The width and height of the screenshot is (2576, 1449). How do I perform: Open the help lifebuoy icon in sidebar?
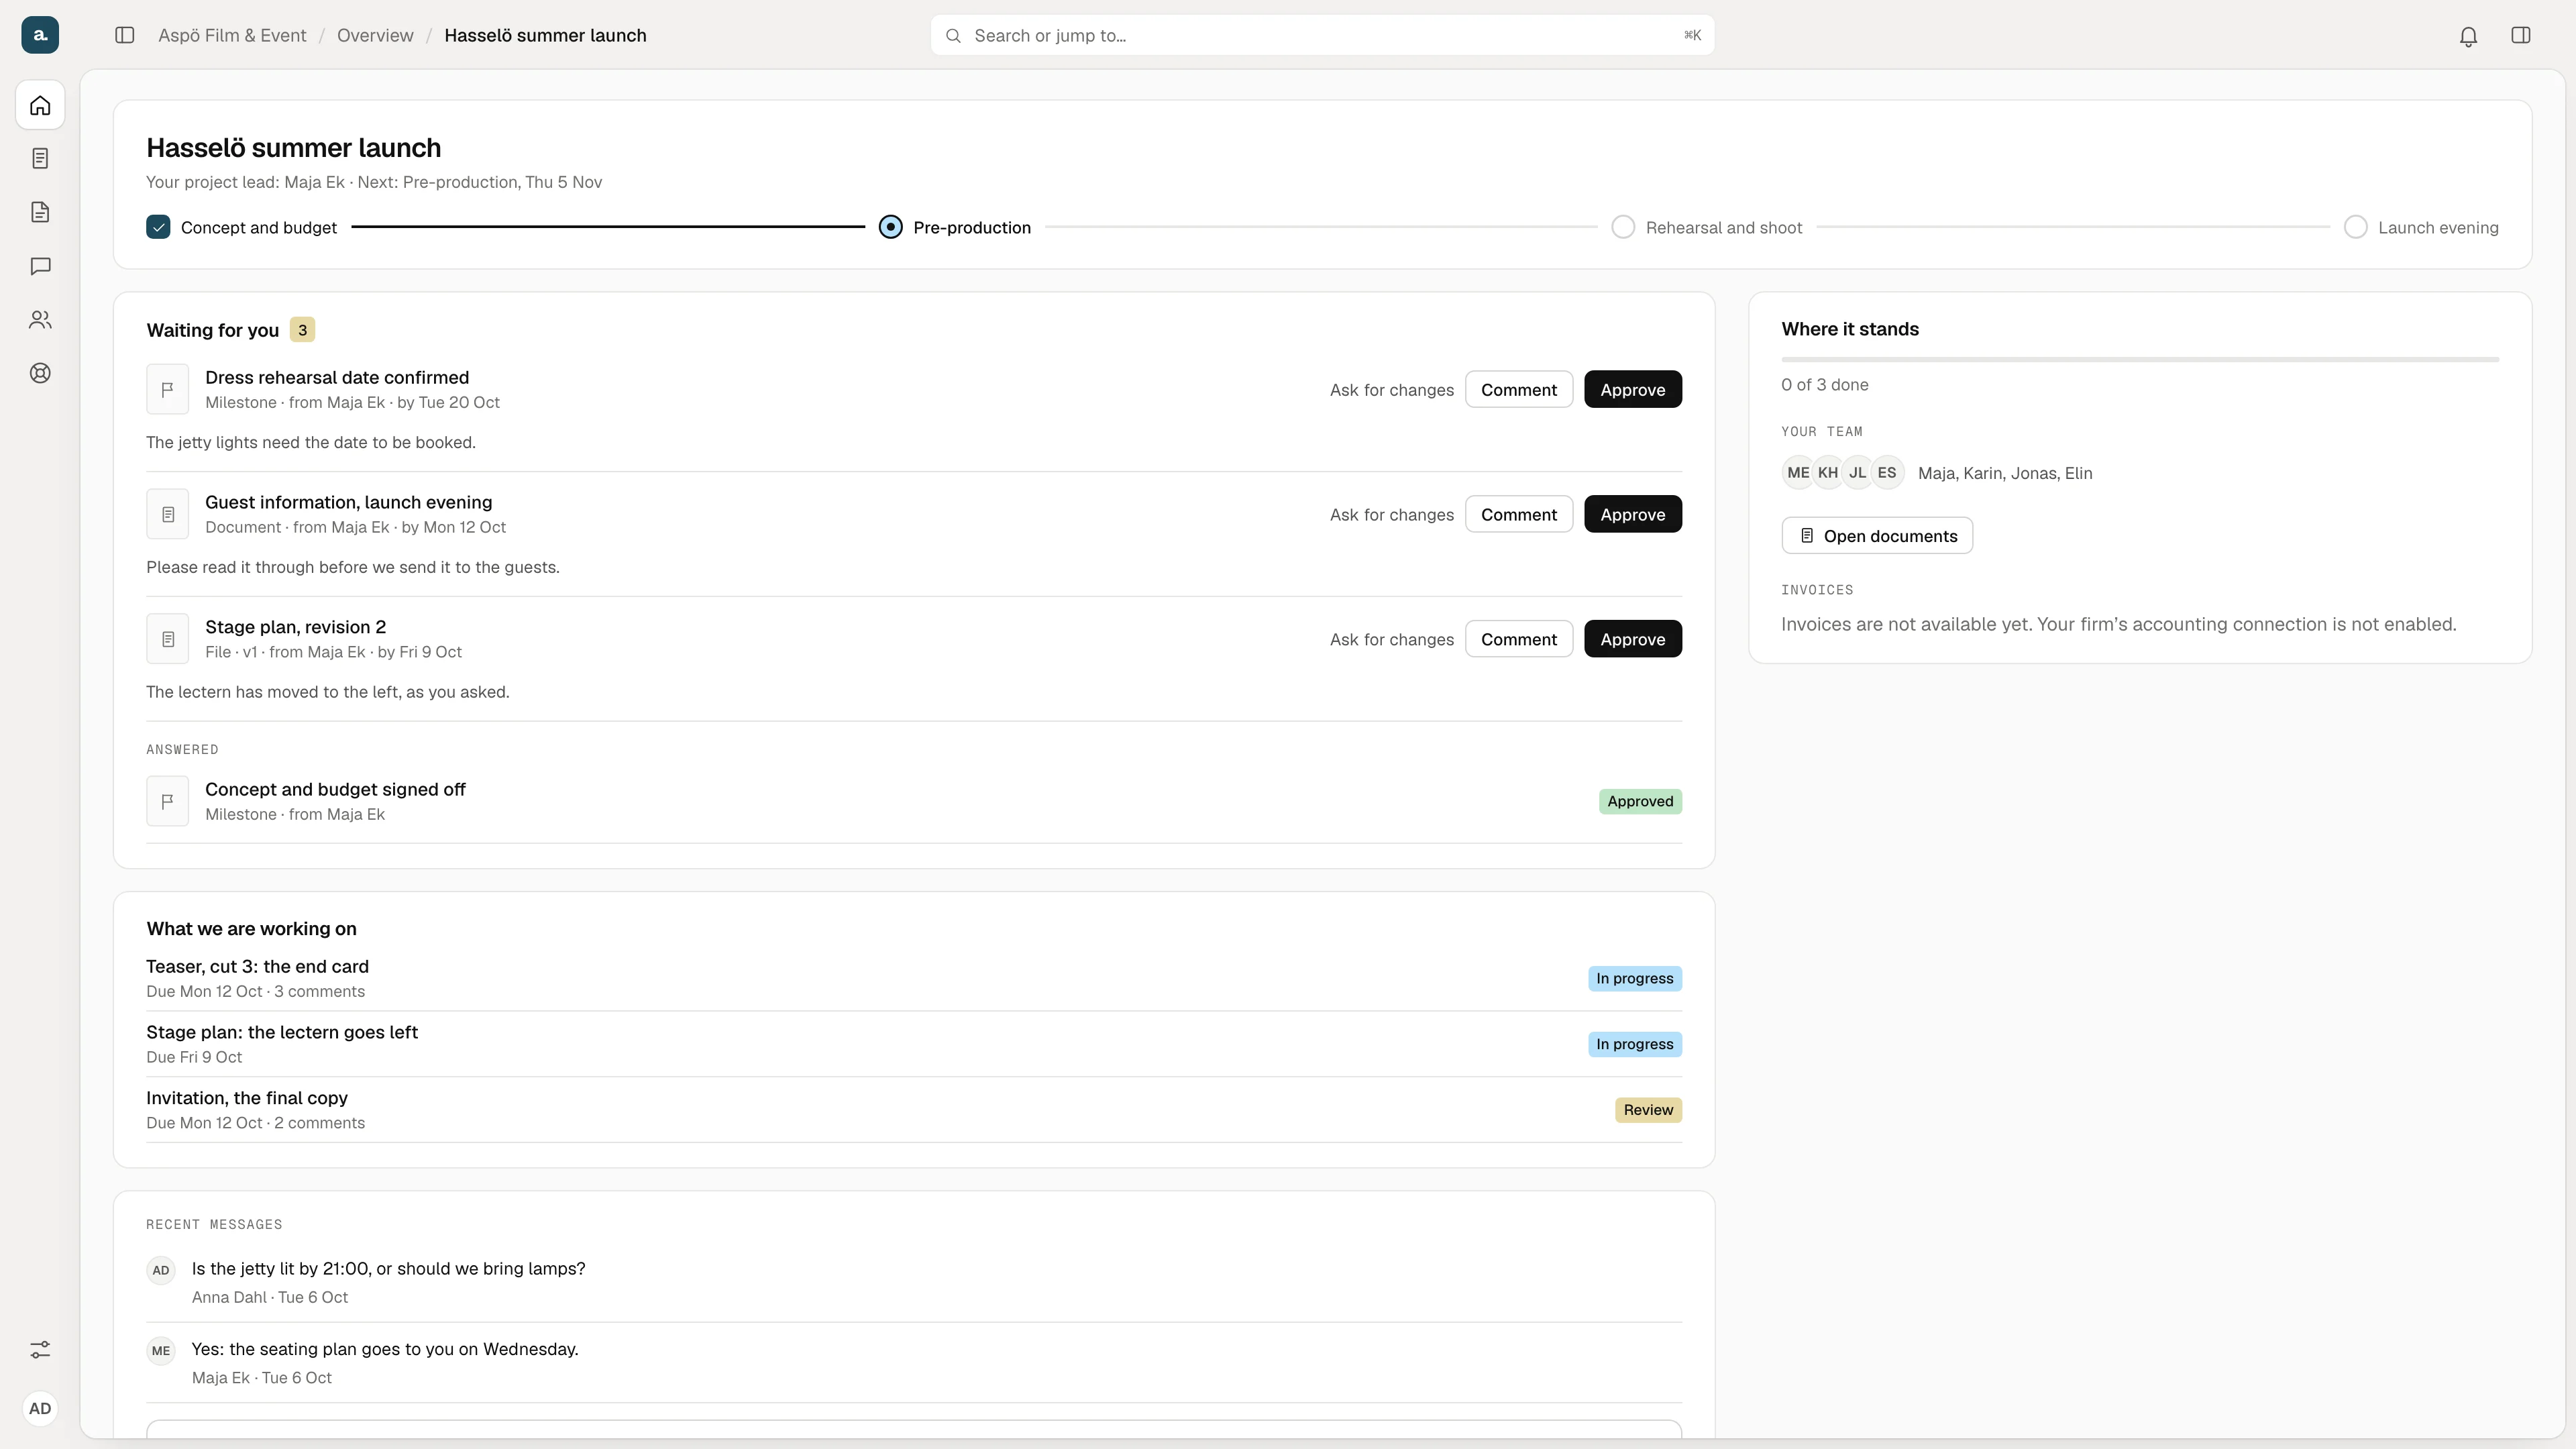pyautogui.click(x=40, y=373)
